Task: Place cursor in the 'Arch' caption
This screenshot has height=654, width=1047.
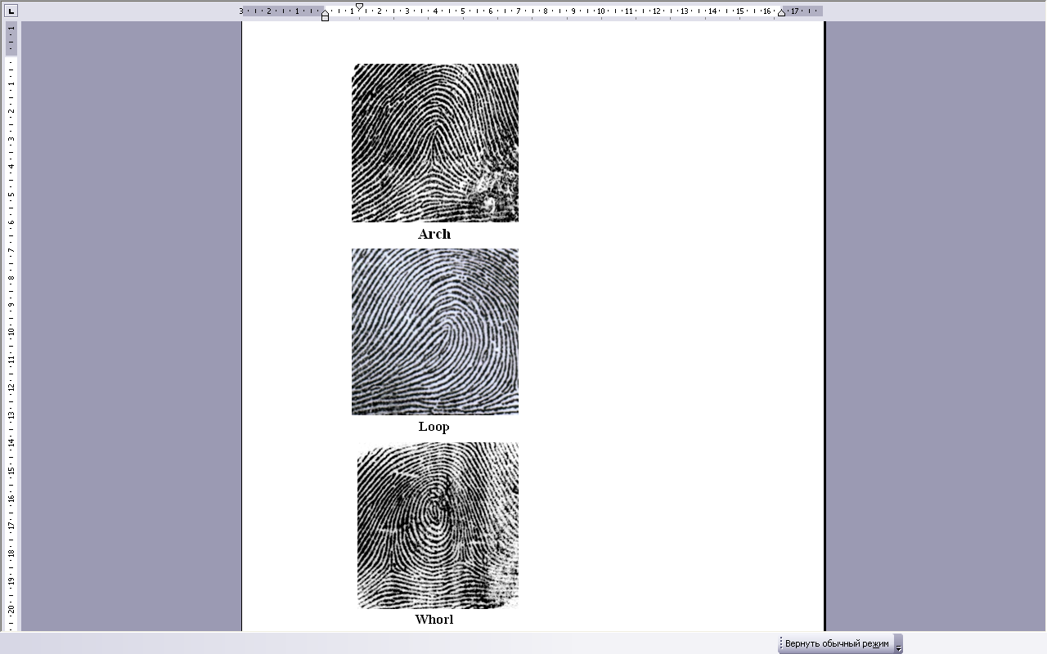Action: point(434,234)
